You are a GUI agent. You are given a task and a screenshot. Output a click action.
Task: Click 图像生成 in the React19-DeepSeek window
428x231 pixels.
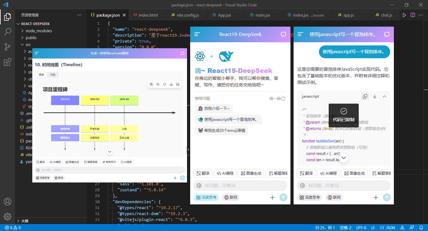pyautogui.click(x=251, y=173)
